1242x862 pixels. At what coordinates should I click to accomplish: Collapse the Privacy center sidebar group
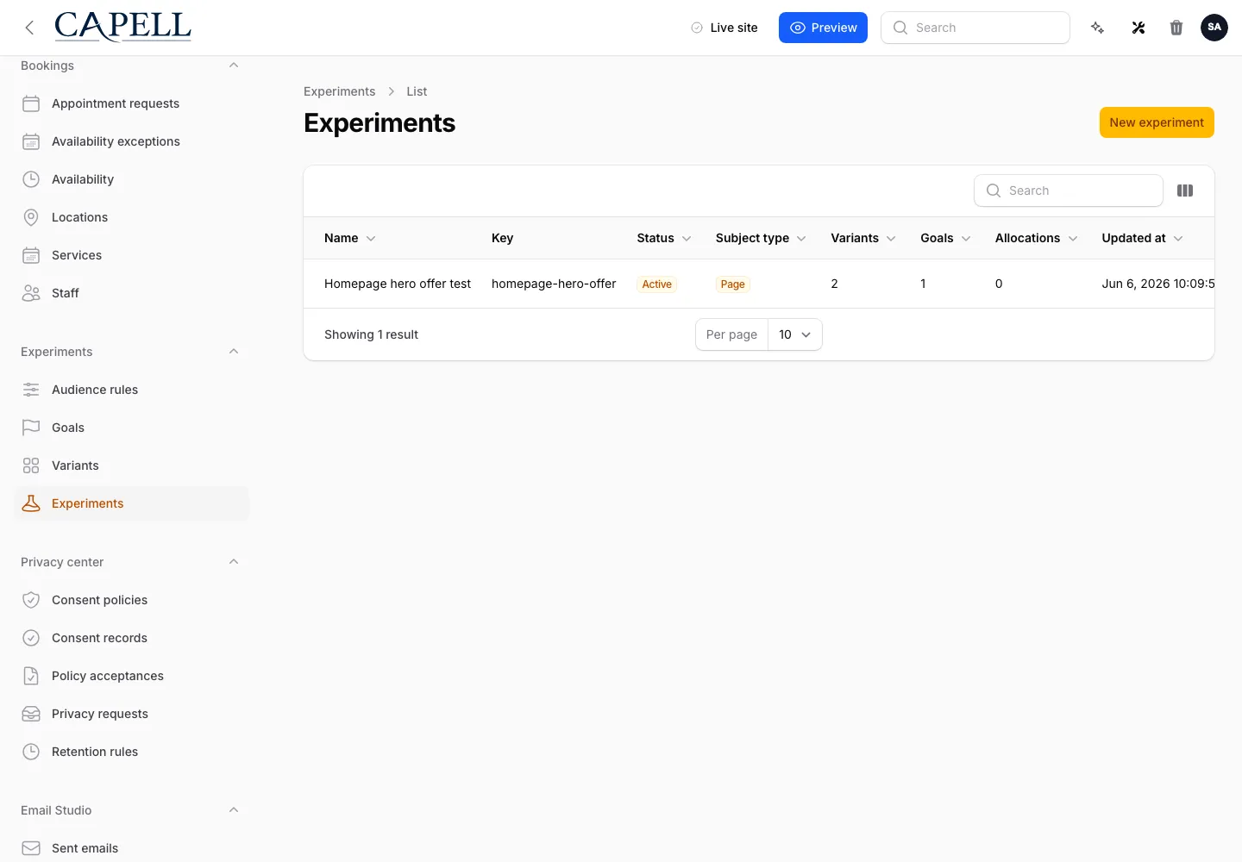click(x=234, y=562)
